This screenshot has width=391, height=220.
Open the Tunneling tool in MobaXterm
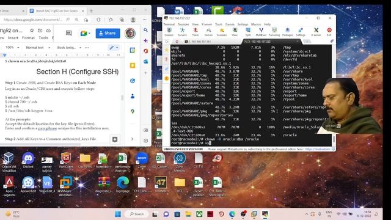(274, 32)
